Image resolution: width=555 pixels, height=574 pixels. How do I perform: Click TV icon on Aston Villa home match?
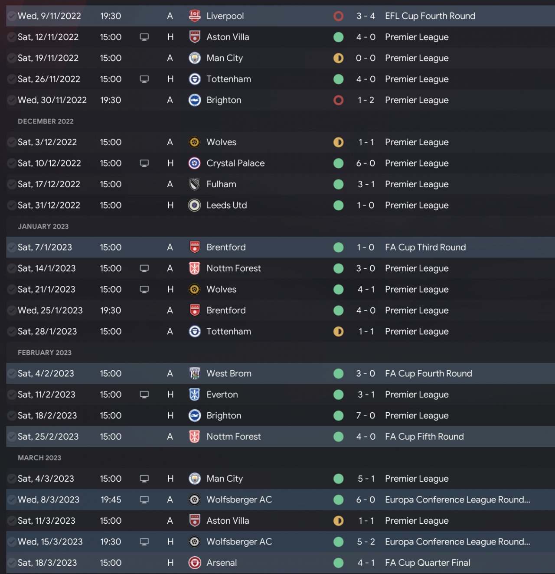(144, 37)
